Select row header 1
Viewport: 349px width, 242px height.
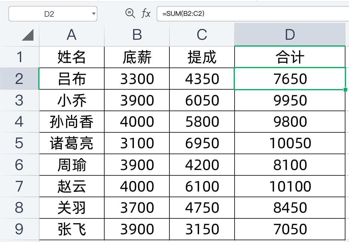coord(19,57)
